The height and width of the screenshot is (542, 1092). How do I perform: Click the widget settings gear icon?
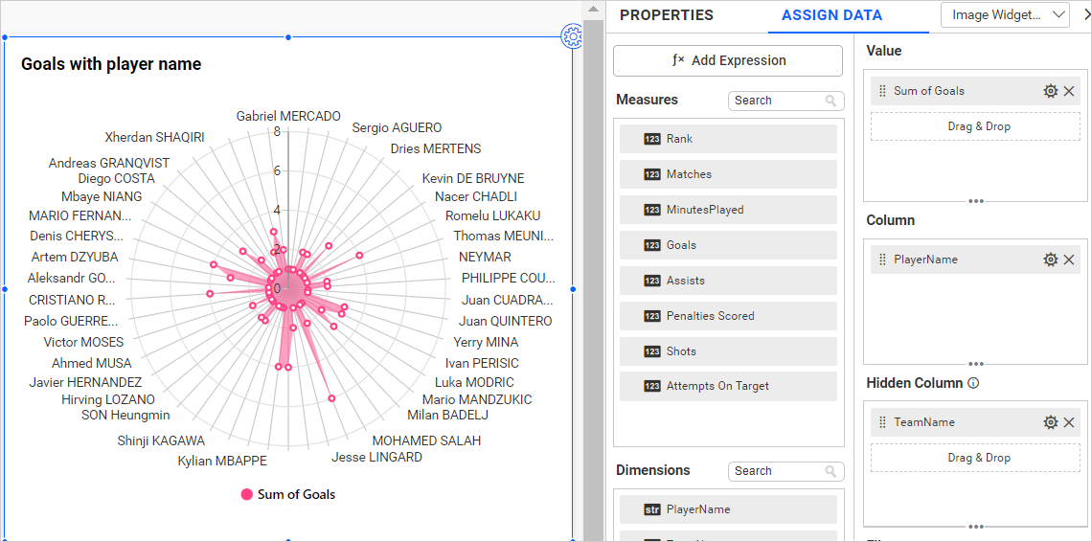pyautogui.click(x=573, y=37)
